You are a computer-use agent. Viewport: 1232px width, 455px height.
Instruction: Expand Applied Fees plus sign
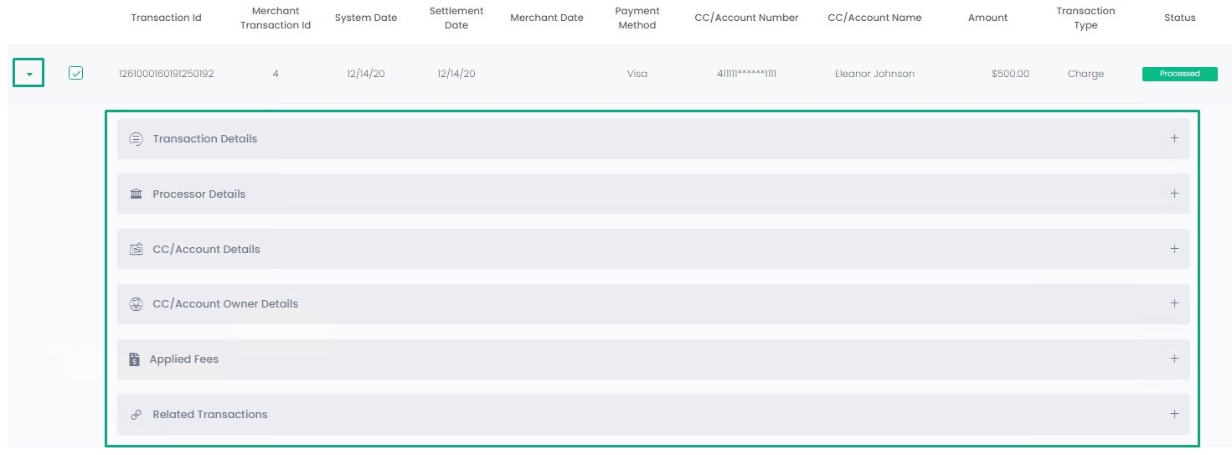[x=1173, y=359]
